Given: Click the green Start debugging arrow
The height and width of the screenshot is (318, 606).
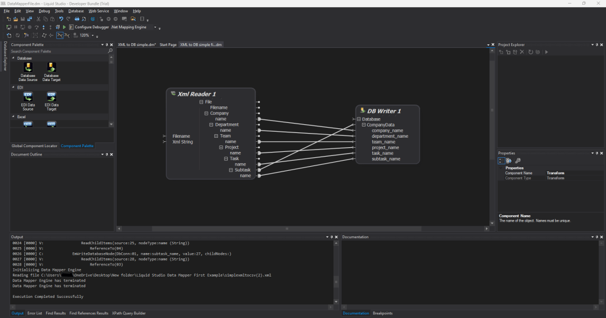Looking at the screenshot, I should (x=65, y=27).
